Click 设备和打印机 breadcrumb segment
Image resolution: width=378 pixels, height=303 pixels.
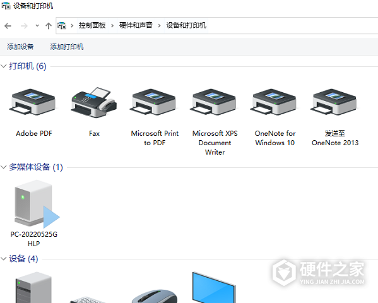186,25
